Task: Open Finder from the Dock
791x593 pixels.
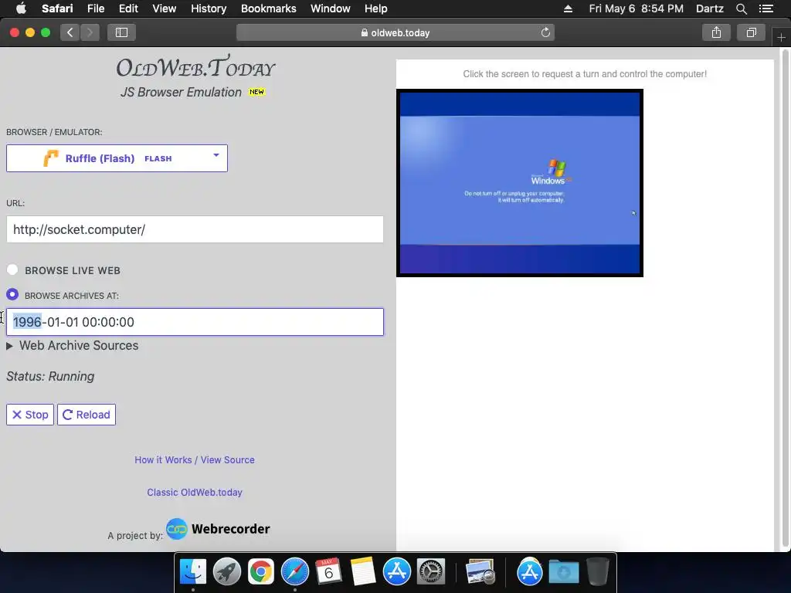Action: pos(193,572)
